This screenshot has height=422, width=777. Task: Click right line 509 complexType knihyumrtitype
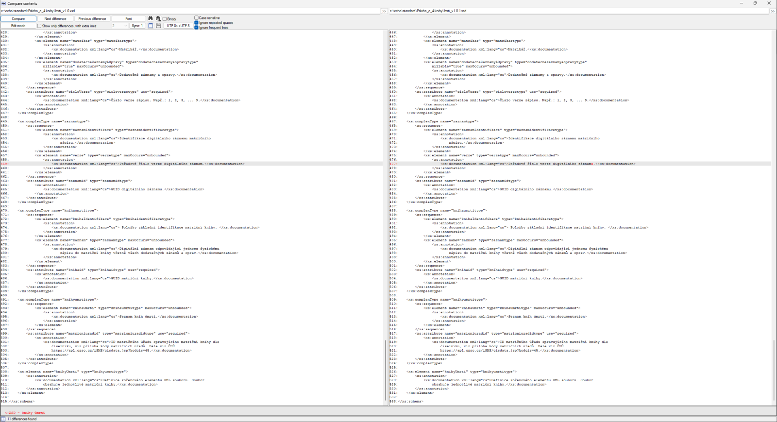click(x=447, y=300)
